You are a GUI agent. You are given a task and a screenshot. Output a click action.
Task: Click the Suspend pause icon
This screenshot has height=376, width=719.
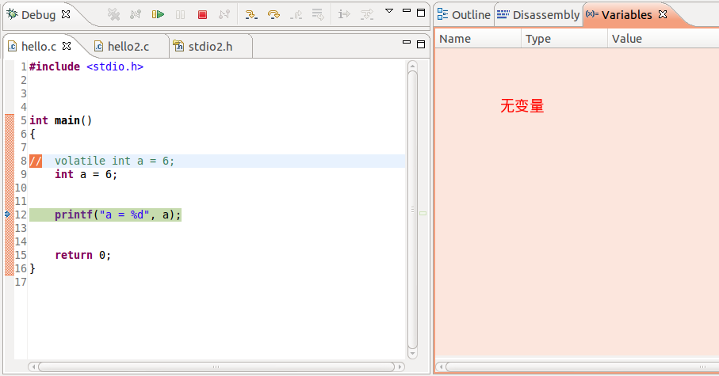click(x=180, y=15)
